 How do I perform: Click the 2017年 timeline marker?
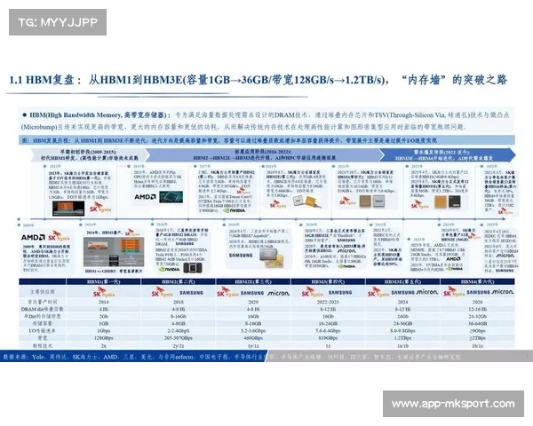(x=203, y=167)
